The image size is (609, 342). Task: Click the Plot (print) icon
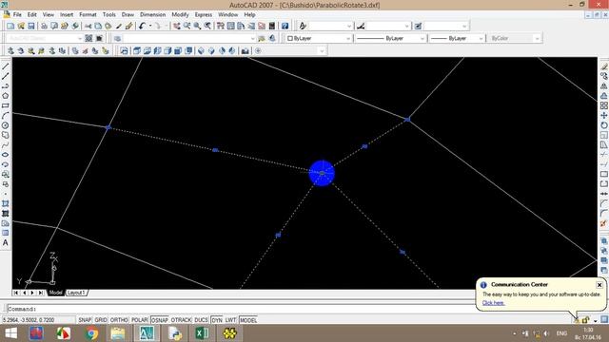pos(45,26)
